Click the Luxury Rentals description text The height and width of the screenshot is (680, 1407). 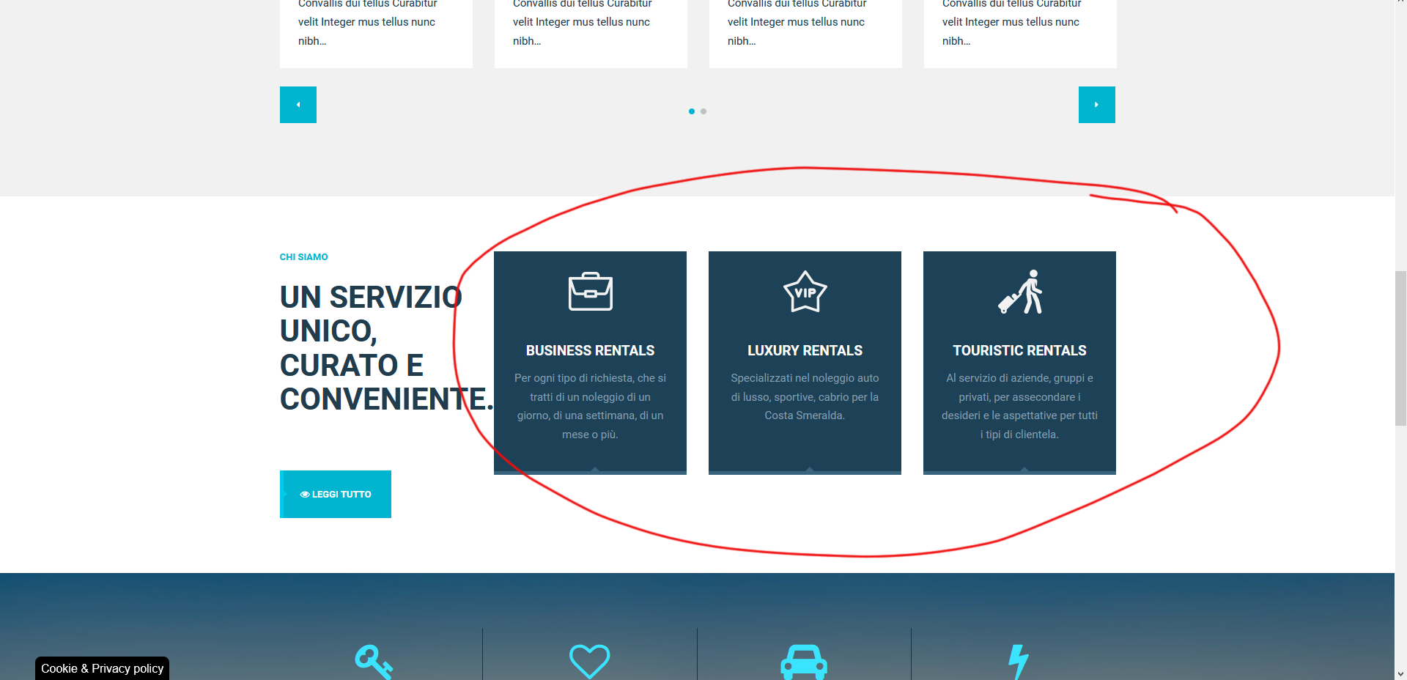click(805, 396)
